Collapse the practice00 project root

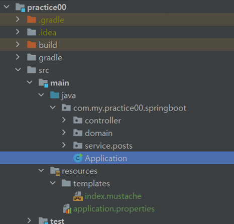point(7,7)
